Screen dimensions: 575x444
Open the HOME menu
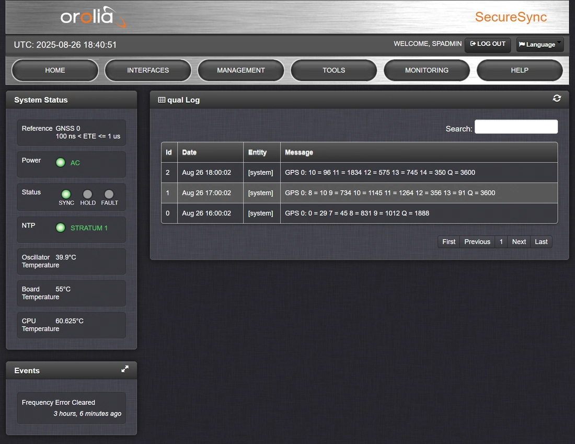[x=55, y=70]
